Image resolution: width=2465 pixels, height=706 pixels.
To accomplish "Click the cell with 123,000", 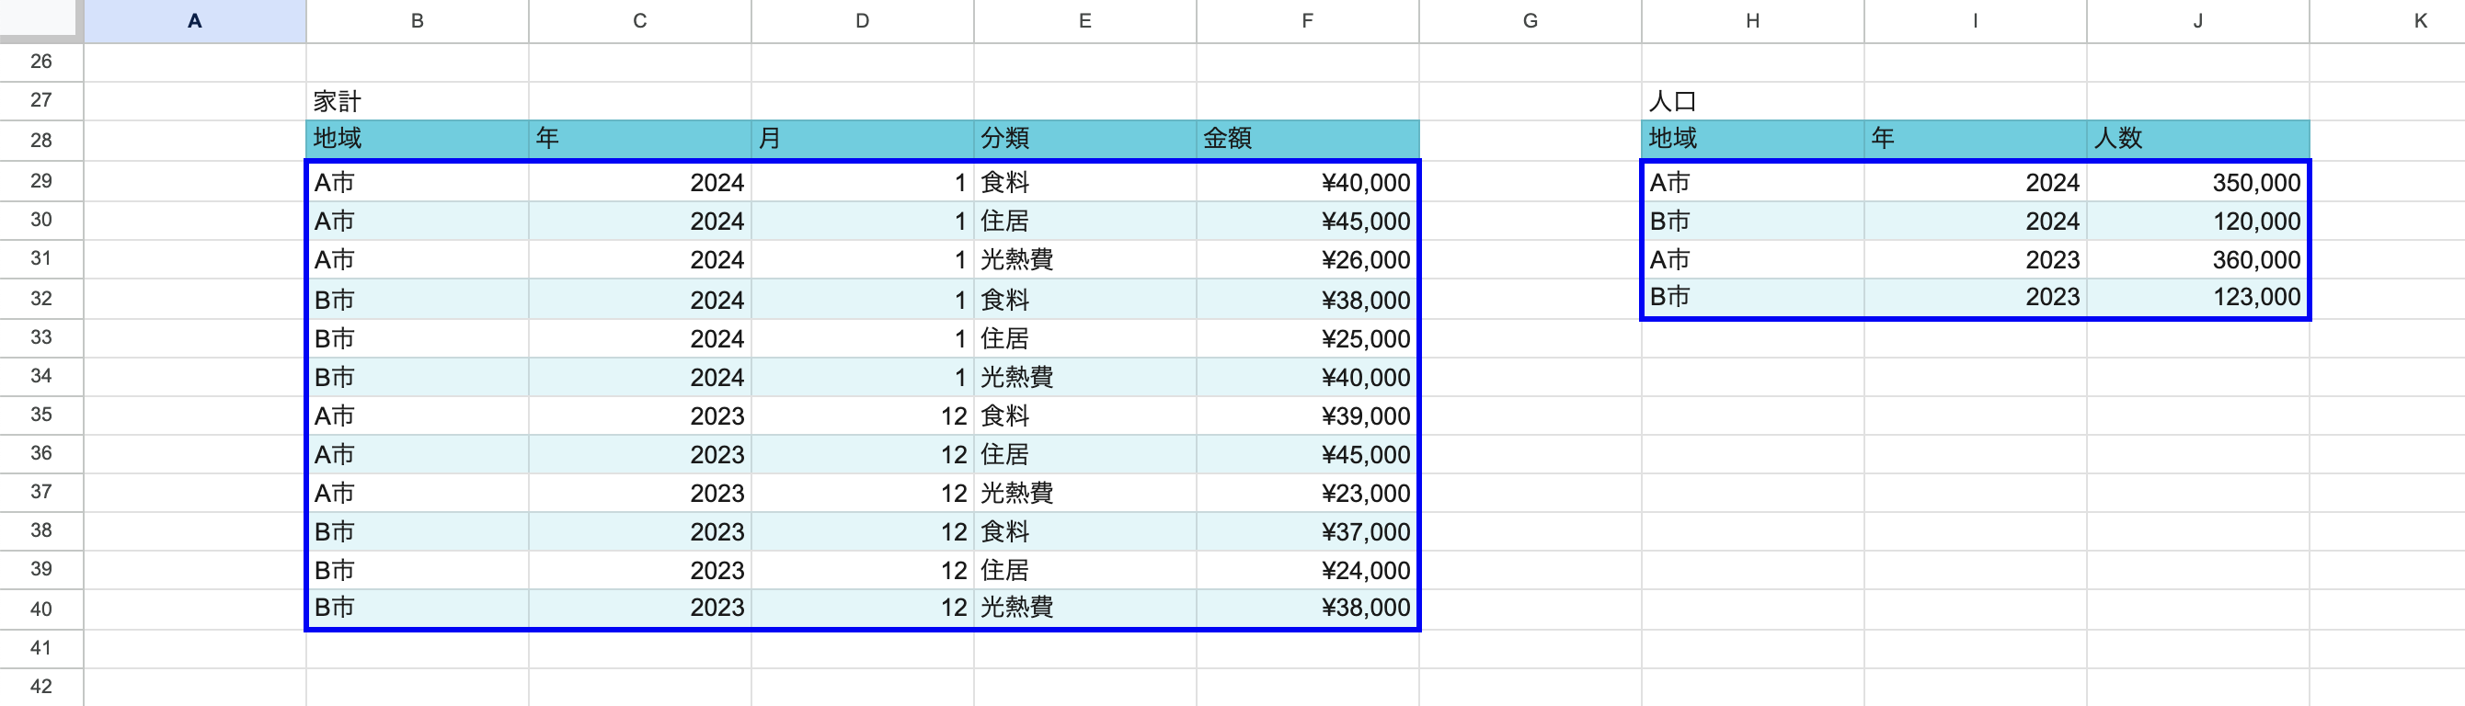I will (x=2197, y=298).
